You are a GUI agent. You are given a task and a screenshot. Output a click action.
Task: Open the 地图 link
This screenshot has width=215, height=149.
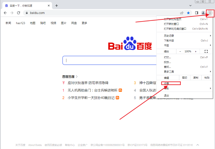point(32,23)
